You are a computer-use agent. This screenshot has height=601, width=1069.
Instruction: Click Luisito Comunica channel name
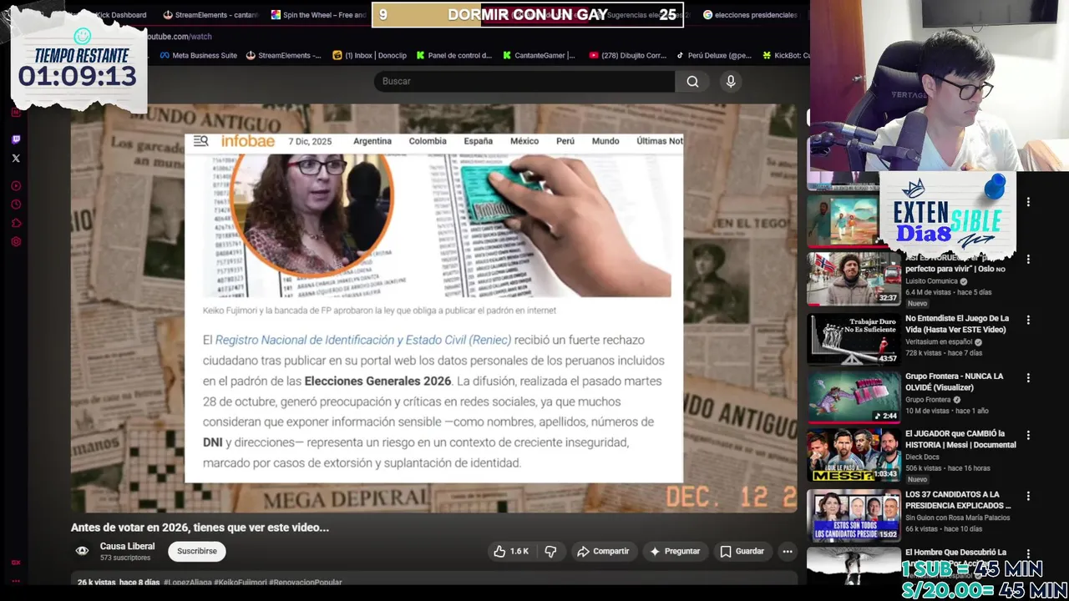931,281
